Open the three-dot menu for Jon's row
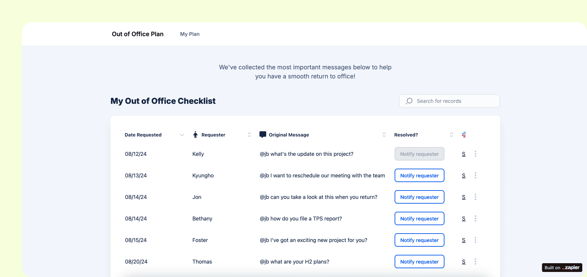 tap(475, 197)
